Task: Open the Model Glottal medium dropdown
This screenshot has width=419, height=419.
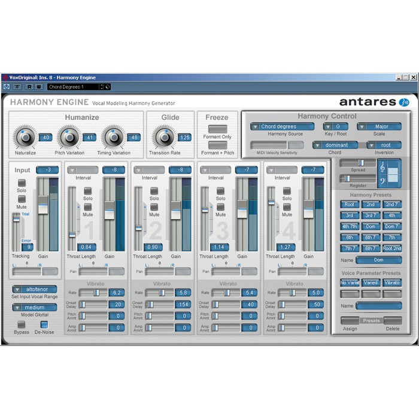Action: (x=35, y=307)
